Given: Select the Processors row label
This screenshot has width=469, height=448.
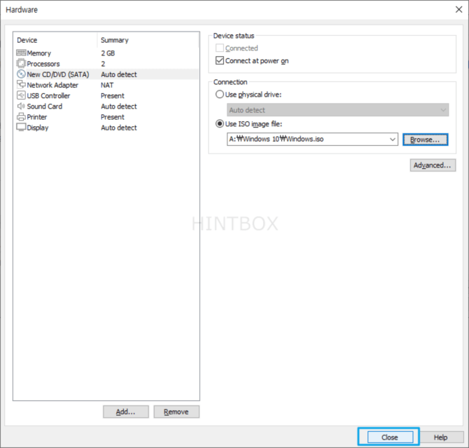Looking at the screenshot, I should (43, 64).
